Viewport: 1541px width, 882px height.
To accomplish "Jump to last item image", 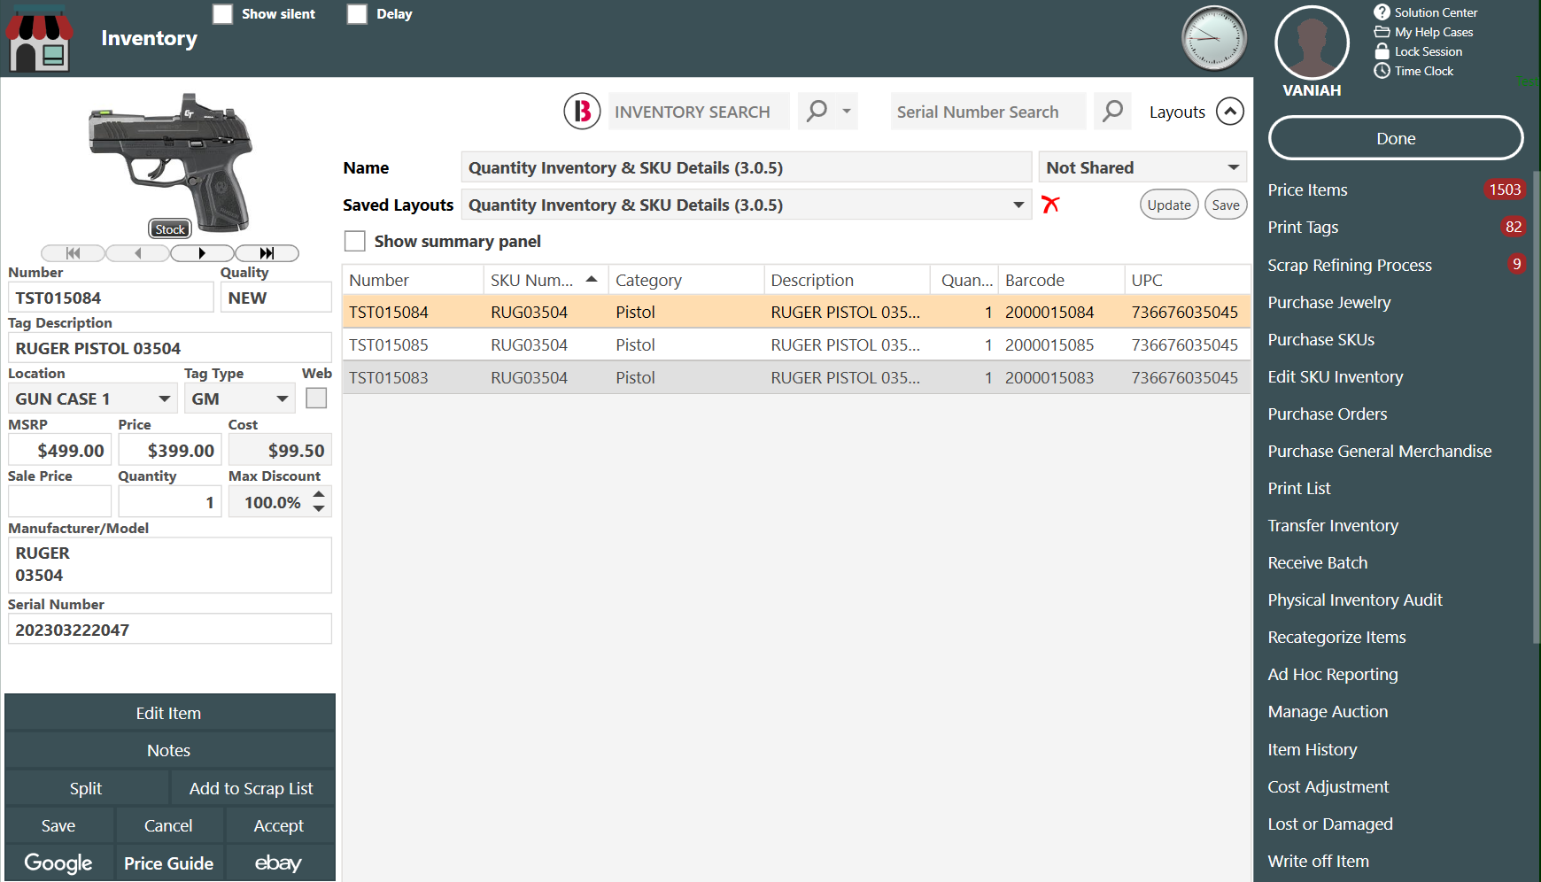I will [x=267, y=253].
